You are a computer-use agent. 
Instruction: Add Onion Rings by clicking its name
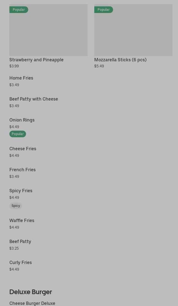[x=22, y=120]
